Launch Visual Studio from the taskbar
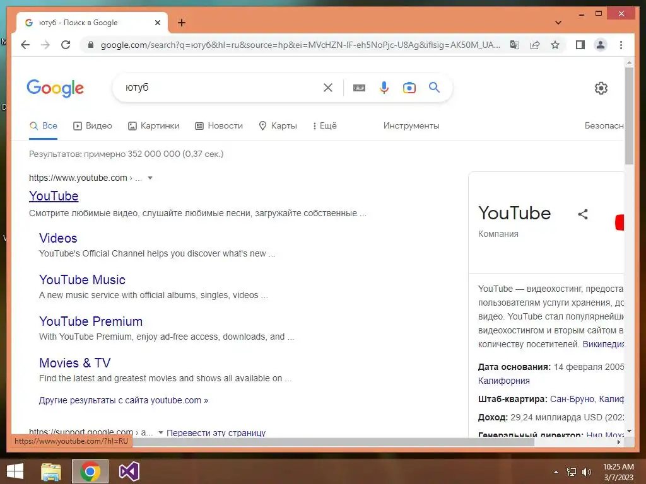The width and height of the screenshot is (646, 484). tap(129, 471)
